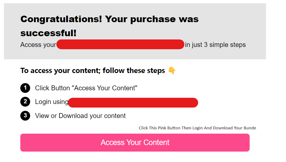The width and height of the screenshot is (286, 162).
Task: Click the pointing-down hand emoji
Action: coord(172,71)
